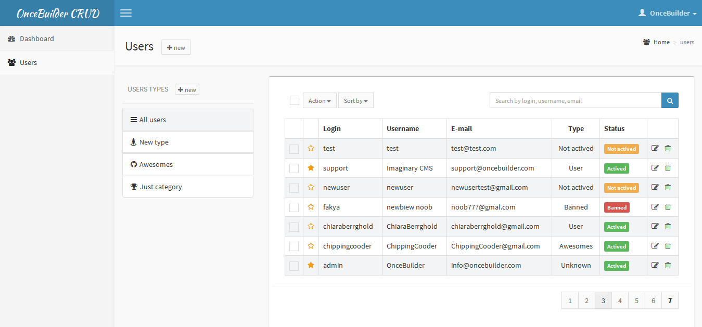Viewport: 702px width, 327px height.
Task: Click the search magnifier button
Action: (670, 100)
